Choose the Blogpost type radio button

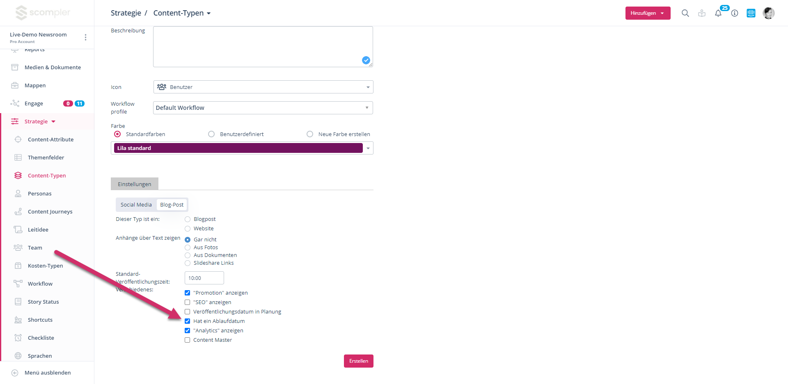click(188, 219)
